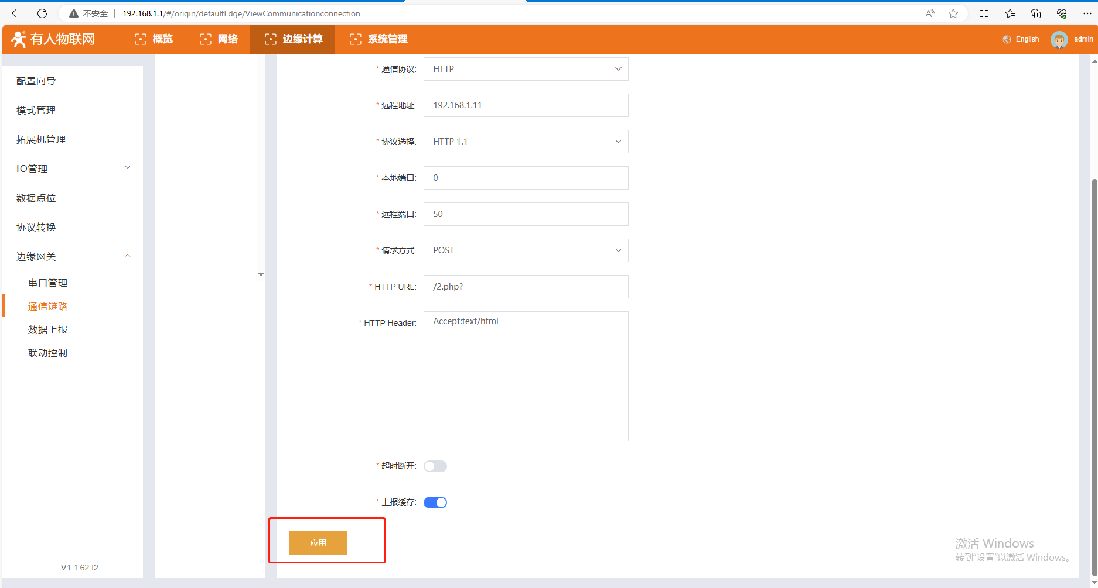The height and width of the screenshot is (588, 1098).
Task: Open the 协议选择 HTTP 1.1 dropdown
Action: tap(526, 142)
